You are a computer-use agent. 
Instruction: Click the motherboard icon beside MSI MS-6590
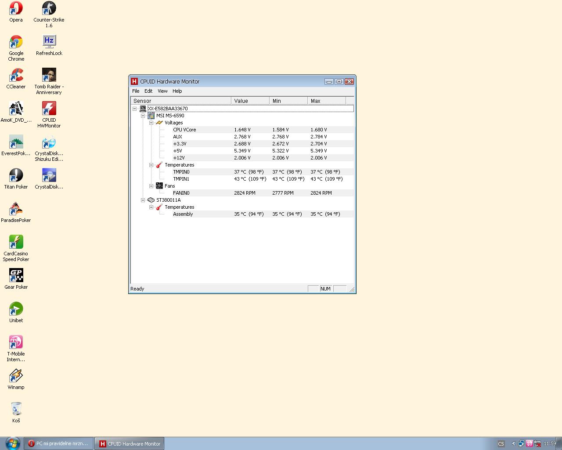151,116
